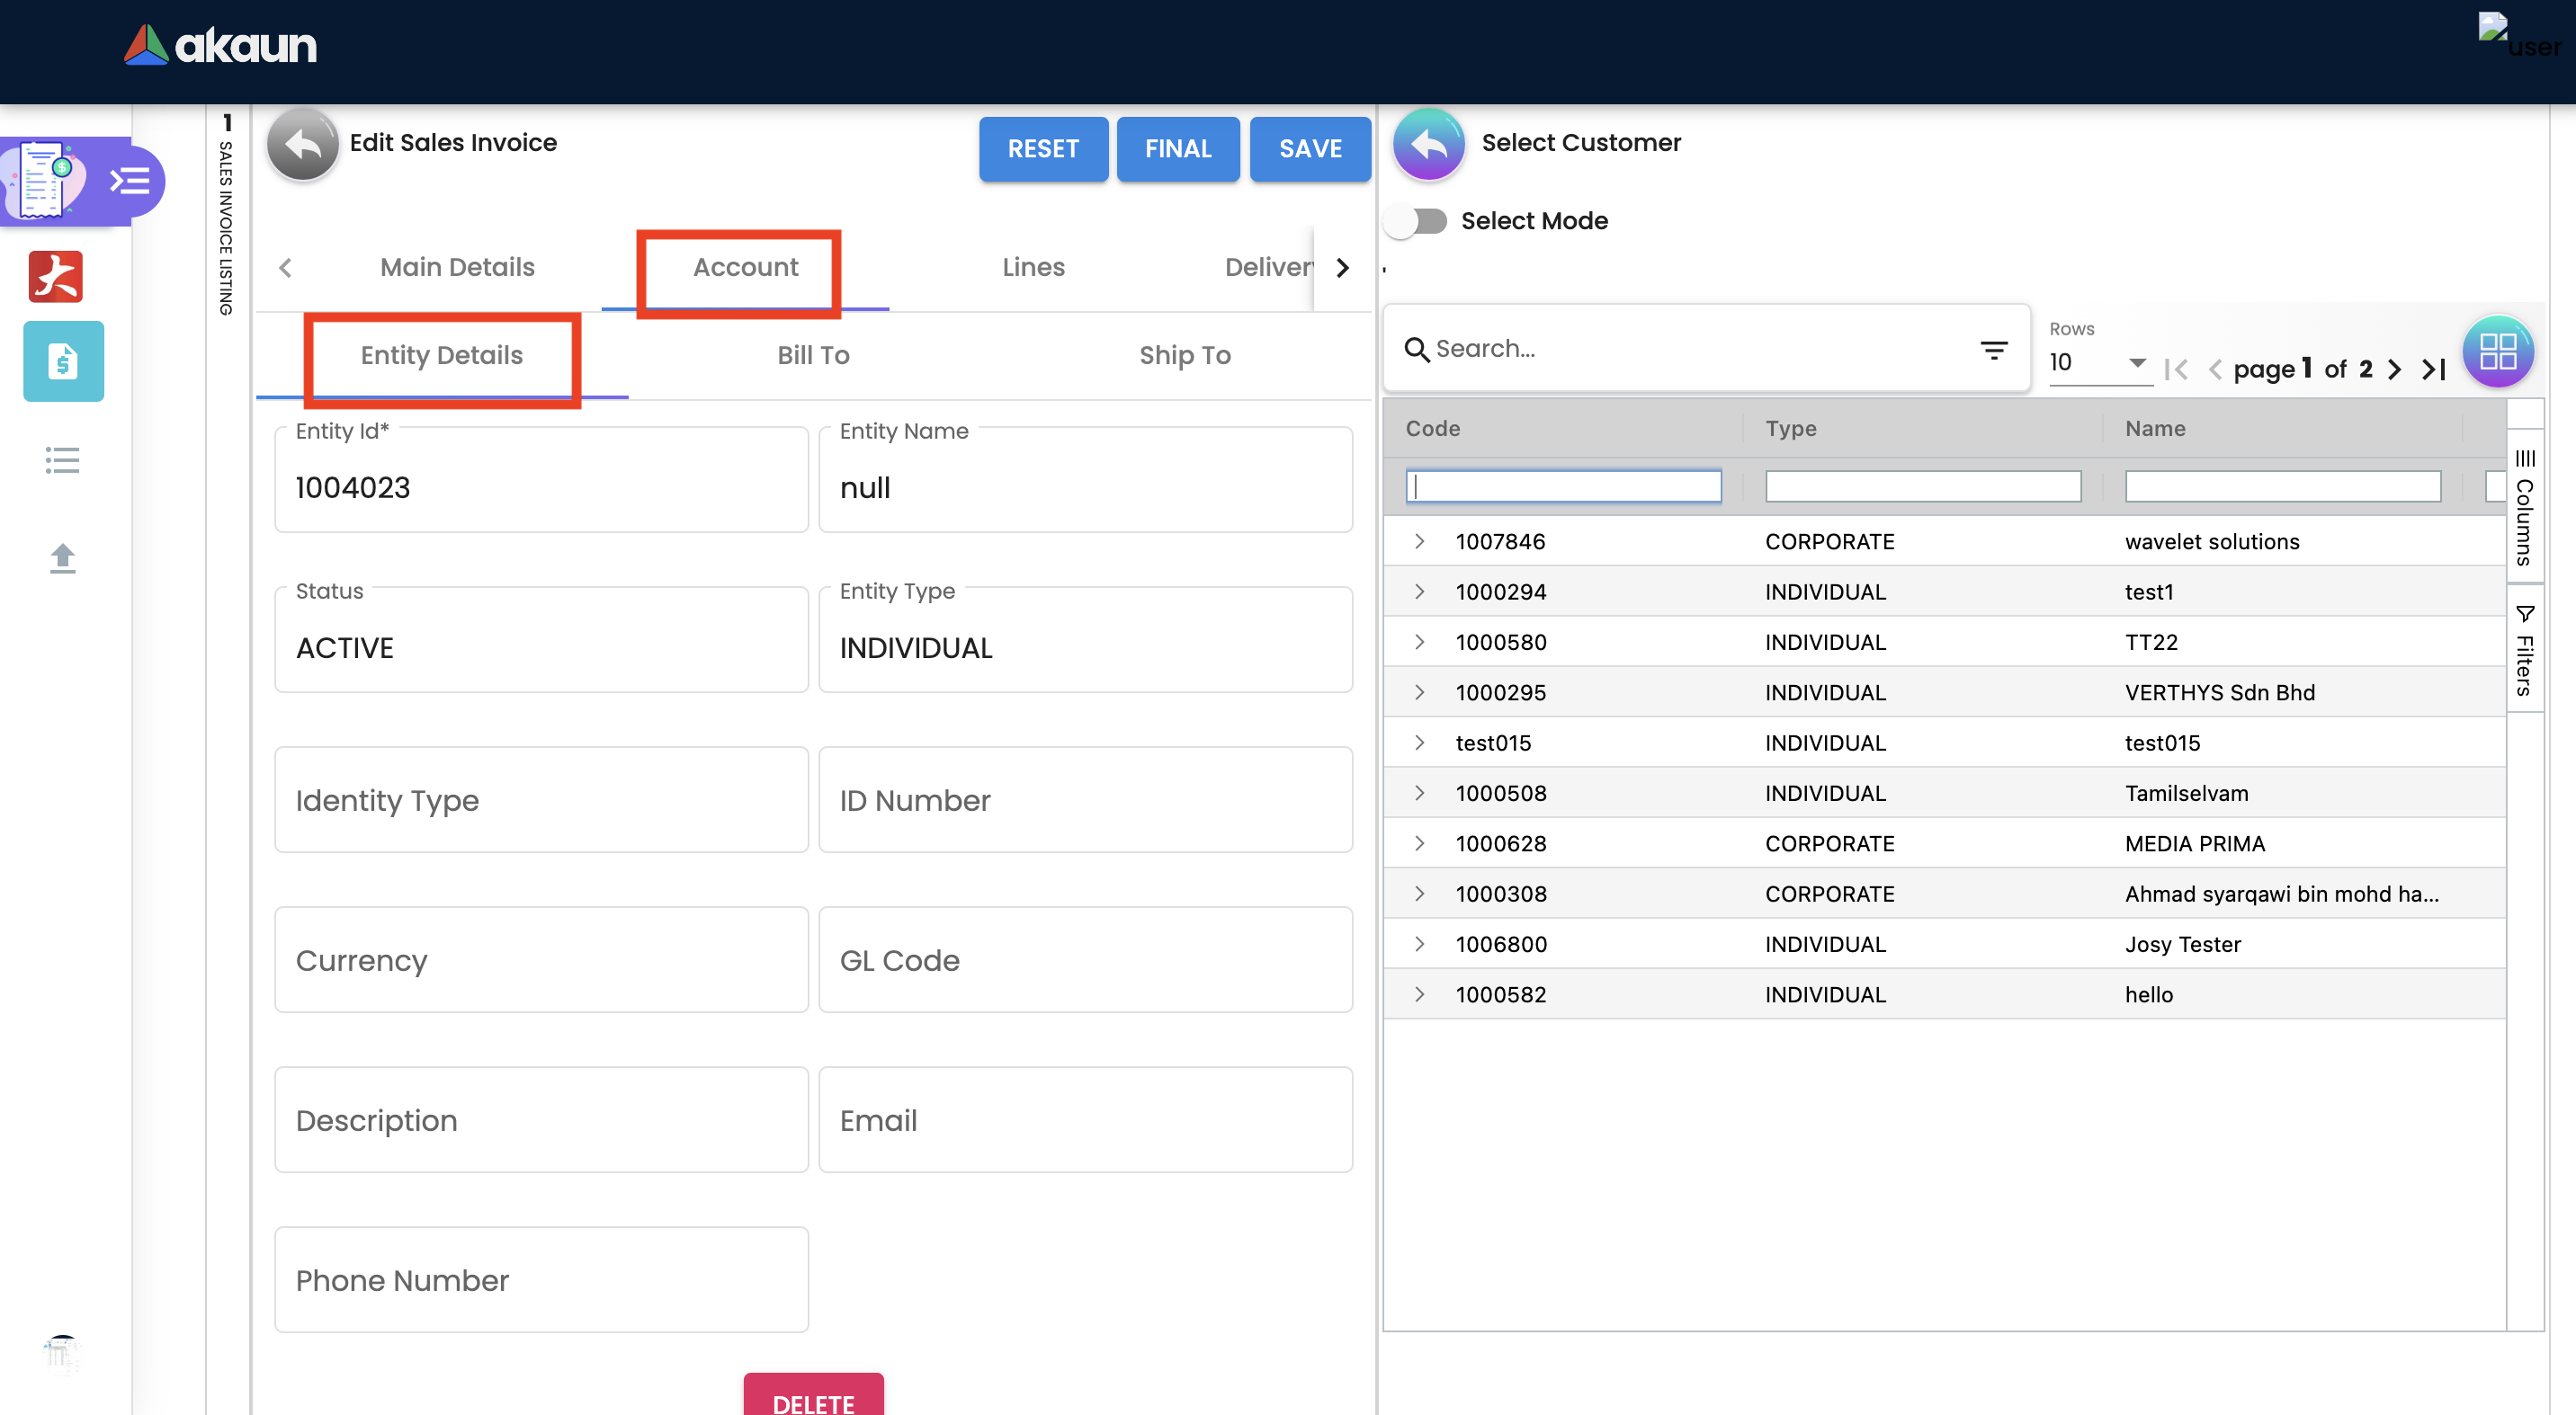This screenshot has width=2576, height=1415.
Task: Open the Bill To sub-tab
Action: coord(813,355)
